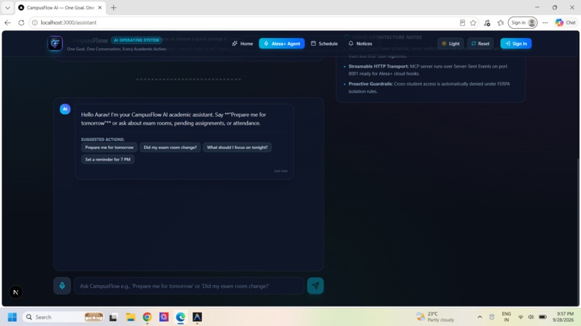Click the CampusFlow logo icon
Viewport: 581px width, 326px height.
click(55, 43)
